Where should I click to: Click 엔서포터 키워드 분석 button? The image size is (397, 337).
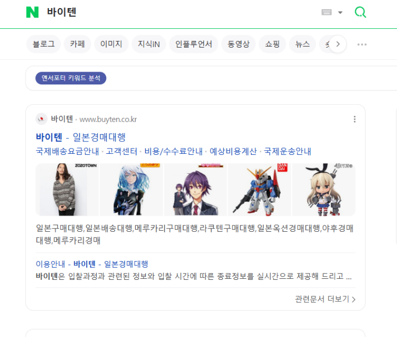click(x=71, y=78)
